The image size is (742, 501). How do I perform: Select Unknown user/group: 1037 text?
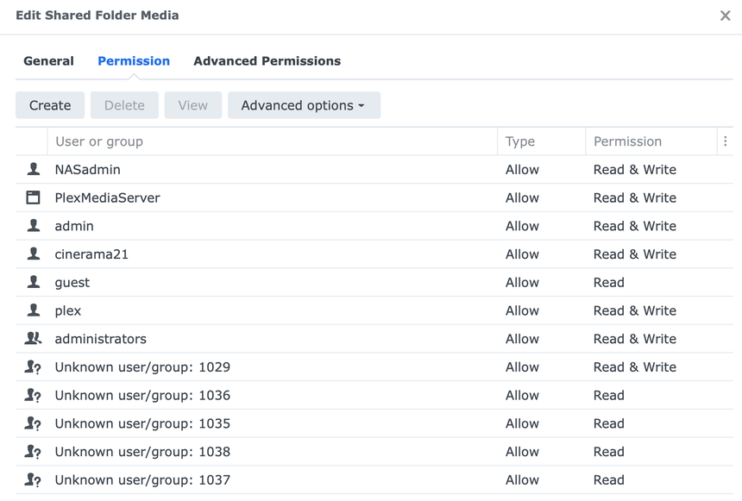(x=142, y=480)
